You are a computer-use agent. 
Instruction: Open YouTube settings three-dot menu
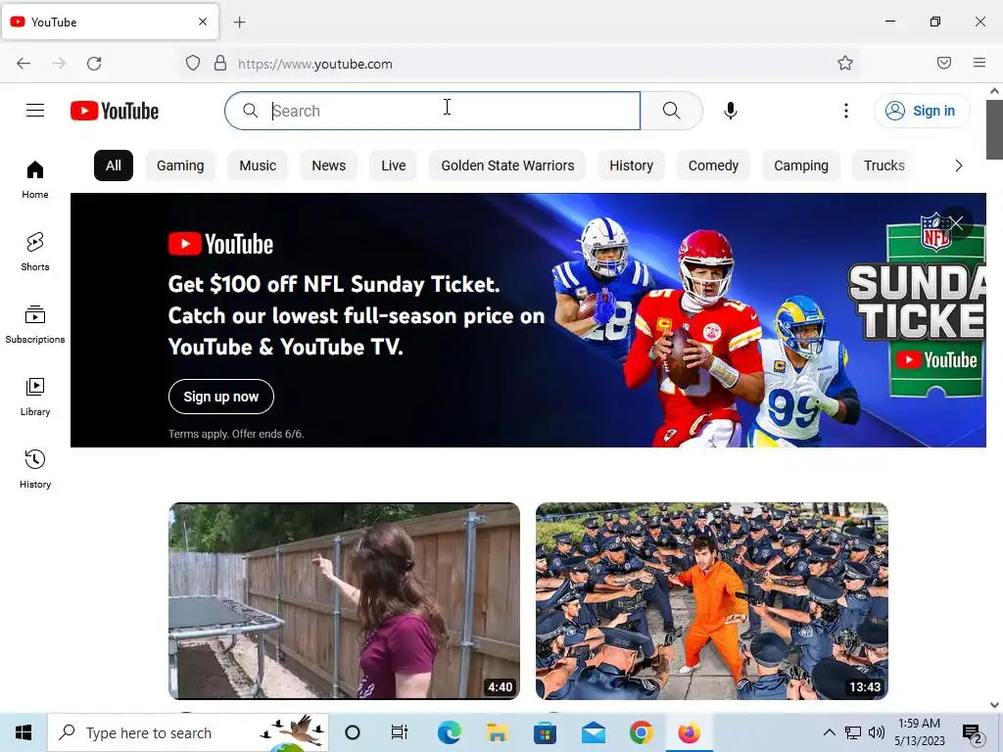(x=845, y=111)
